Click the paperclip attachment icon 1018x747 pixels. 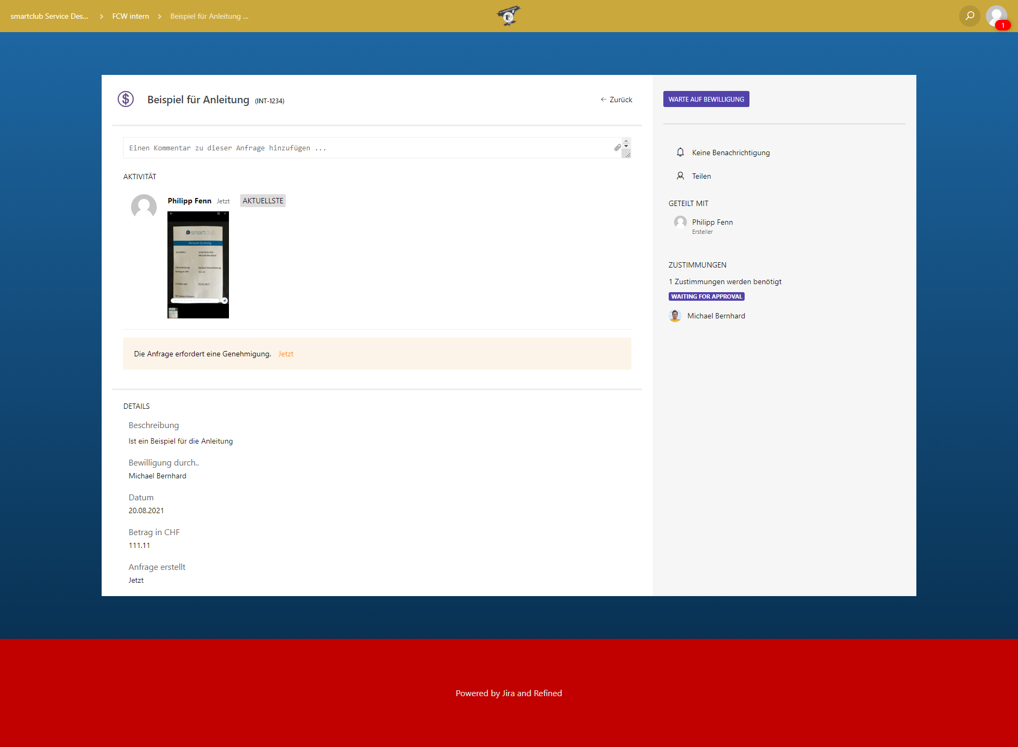point(617,148)
